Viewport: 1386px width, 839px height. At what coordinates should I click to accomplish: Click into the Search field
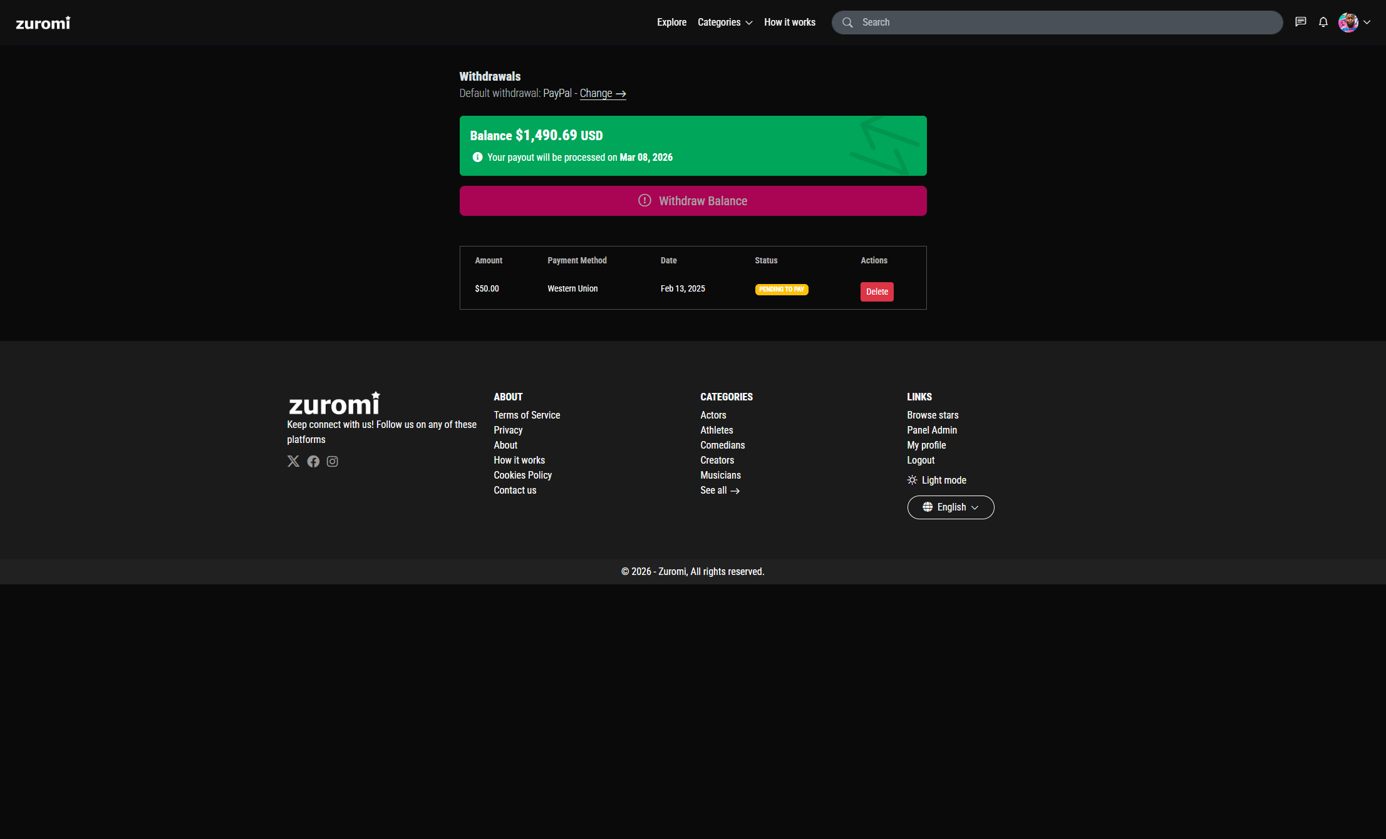click(x=1065, y=22)
